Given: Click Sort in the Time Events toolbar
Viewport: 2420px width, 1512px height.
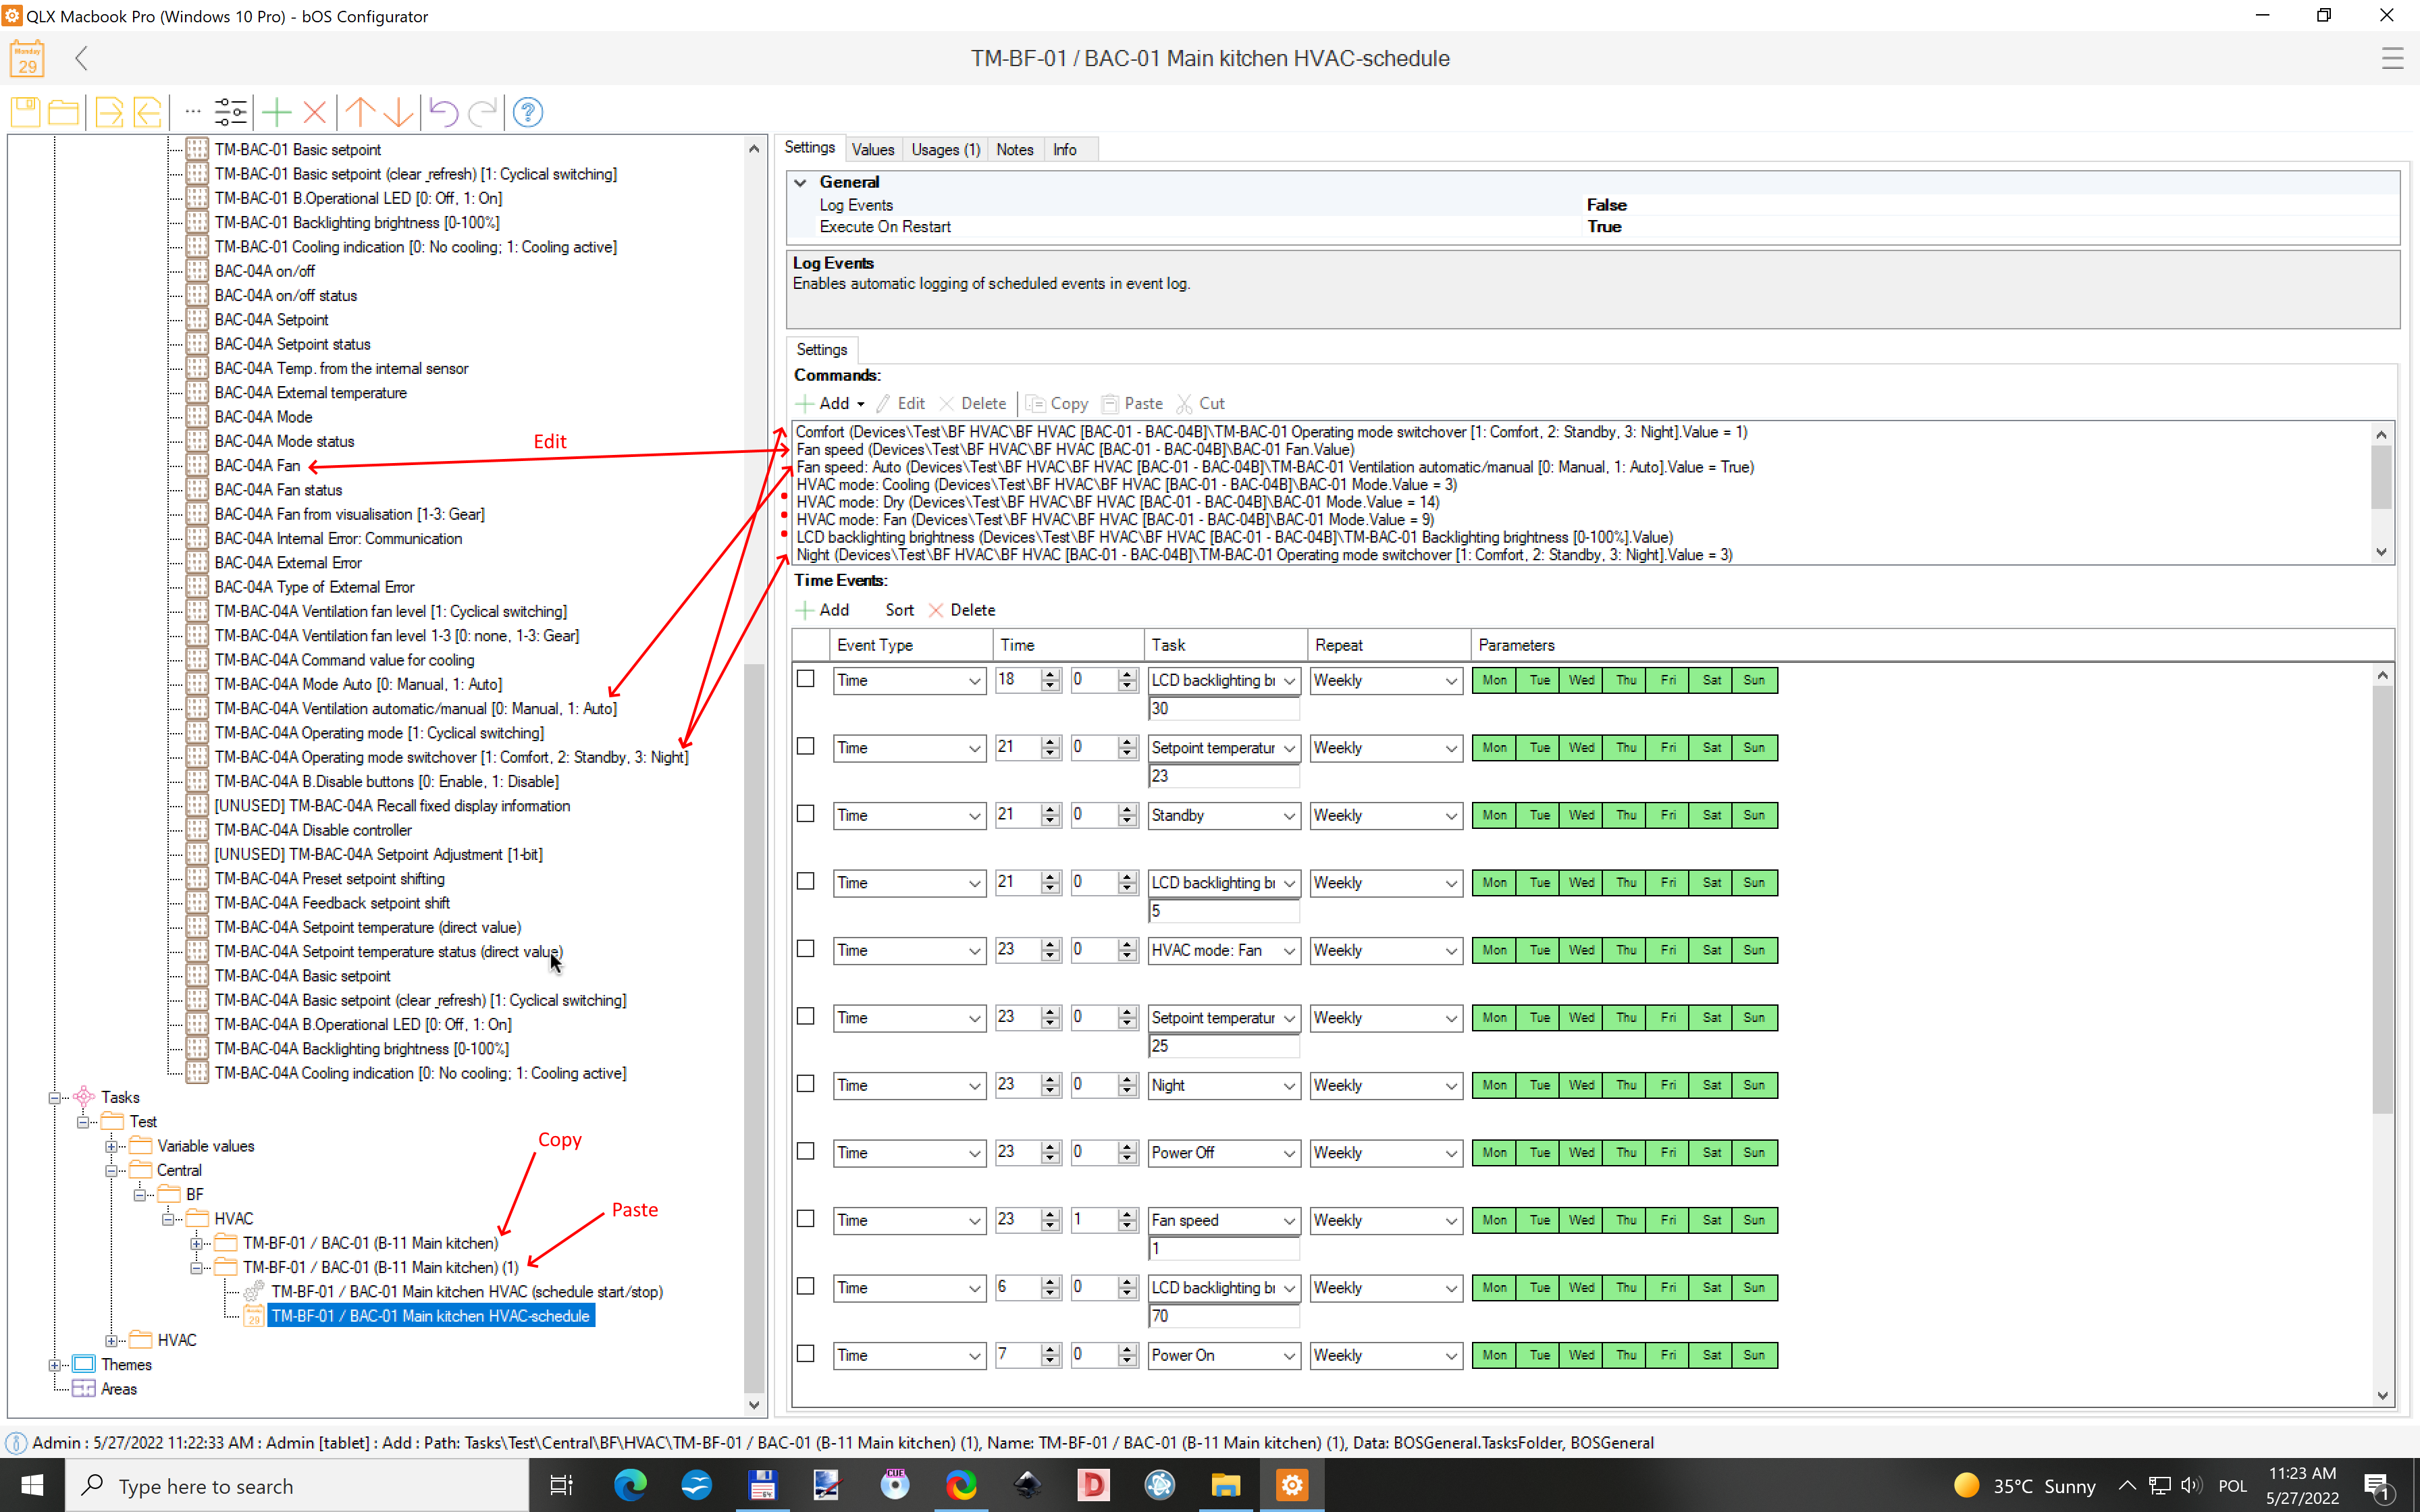Looking at the screenshot, I should point(899,610).
